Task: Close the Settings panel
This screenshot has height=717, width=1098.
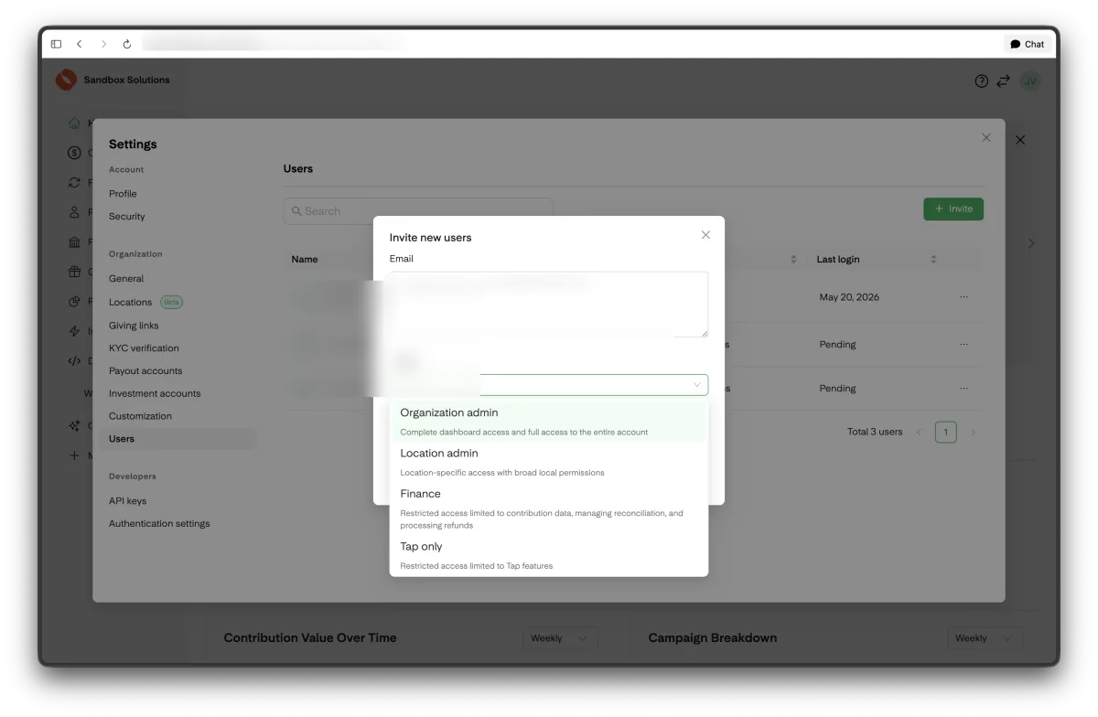Action: point(986,137)
